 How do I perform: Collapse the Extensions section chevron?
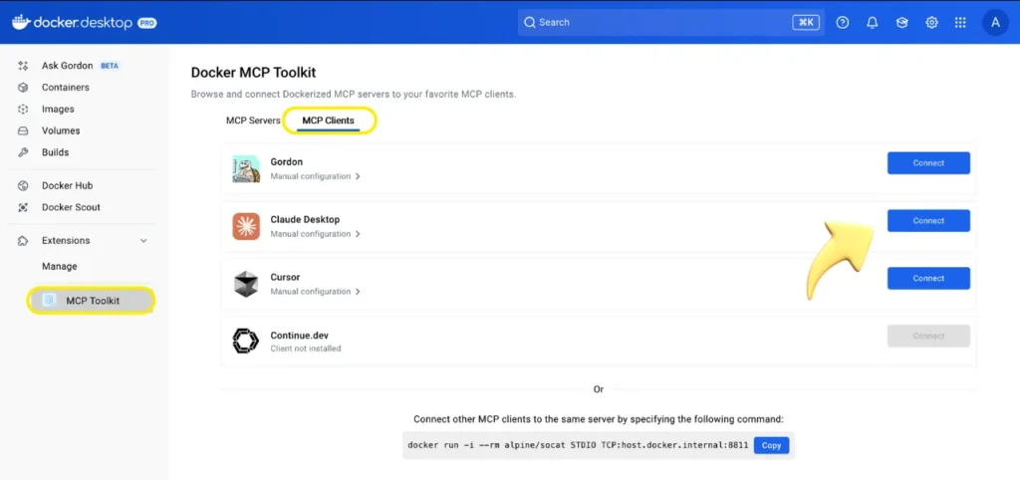[143, 241]
